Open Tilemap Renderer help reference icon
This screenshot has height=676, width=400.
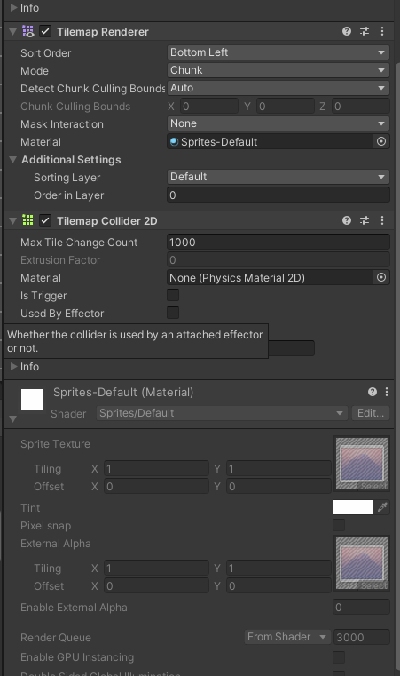pyautogui.click(x=347, y=31)
